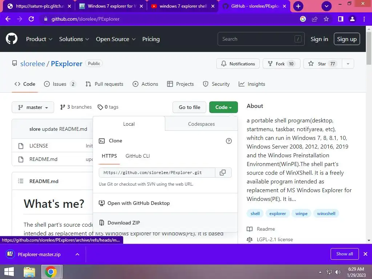
Task: Toggle the browser side panel icon
Action: tap(341, 19)
